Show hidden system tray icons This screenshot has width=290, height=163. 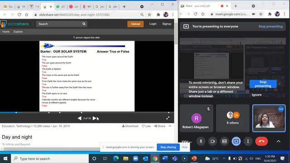pos(224,158)
